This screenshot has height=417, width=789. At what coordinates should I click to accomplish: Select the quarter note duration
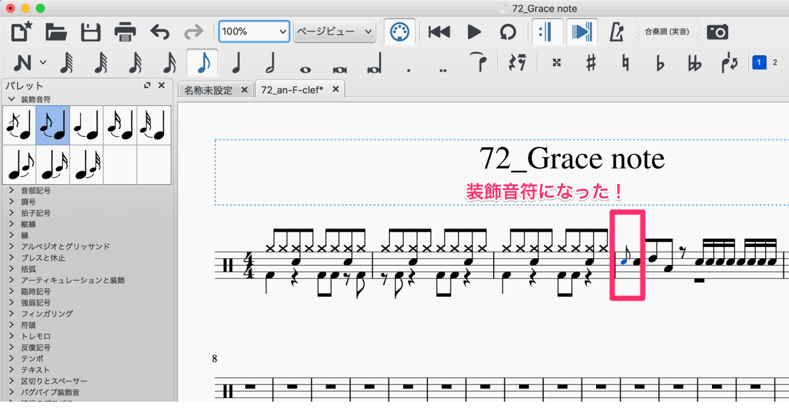pos(237,63)
